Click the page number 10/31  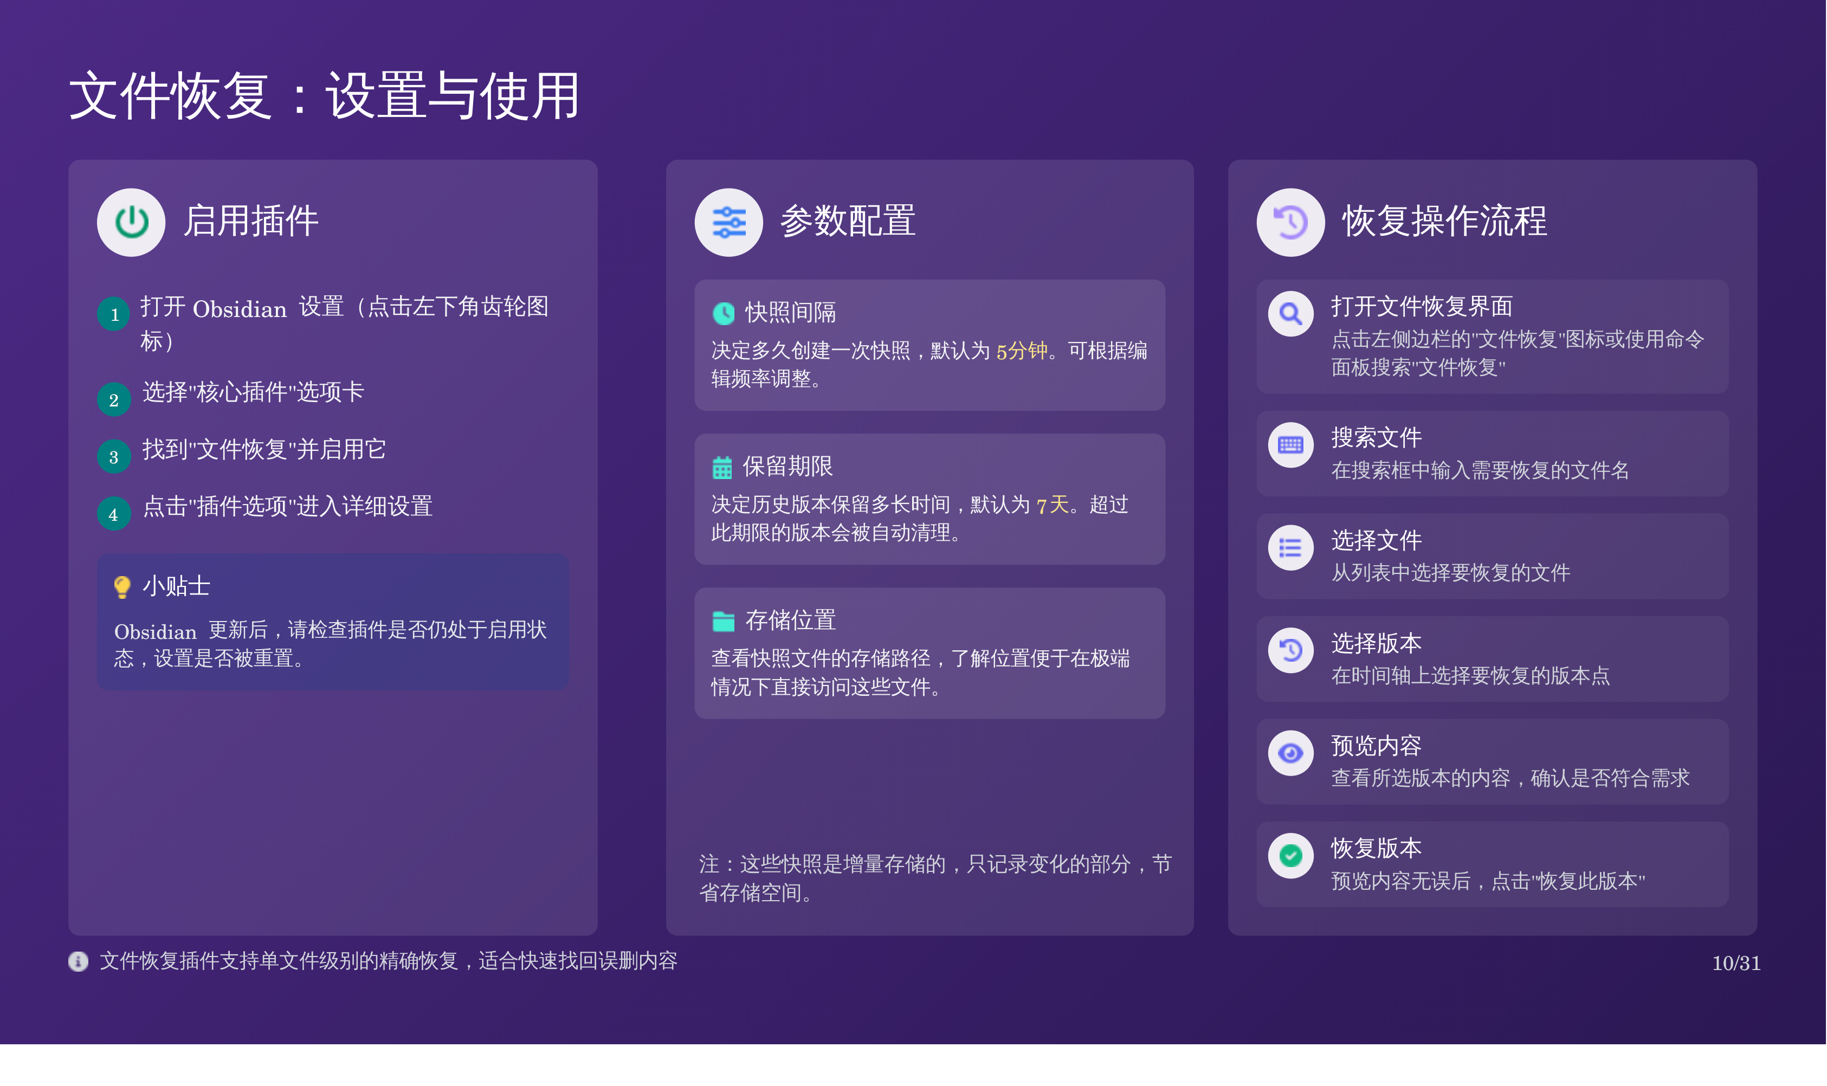point(1735,963)
